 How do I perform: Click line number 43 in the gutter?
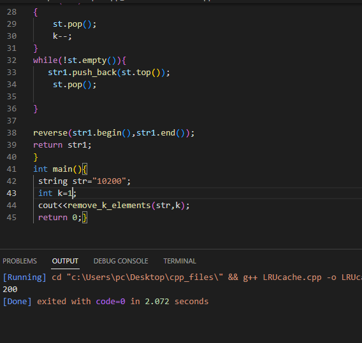pyautogui.click(x=11, y=193)
